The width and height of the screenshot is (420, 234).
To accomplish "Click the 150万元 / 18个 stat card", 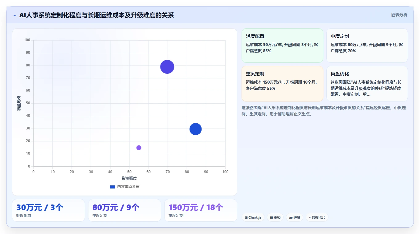I will (201, 210).
